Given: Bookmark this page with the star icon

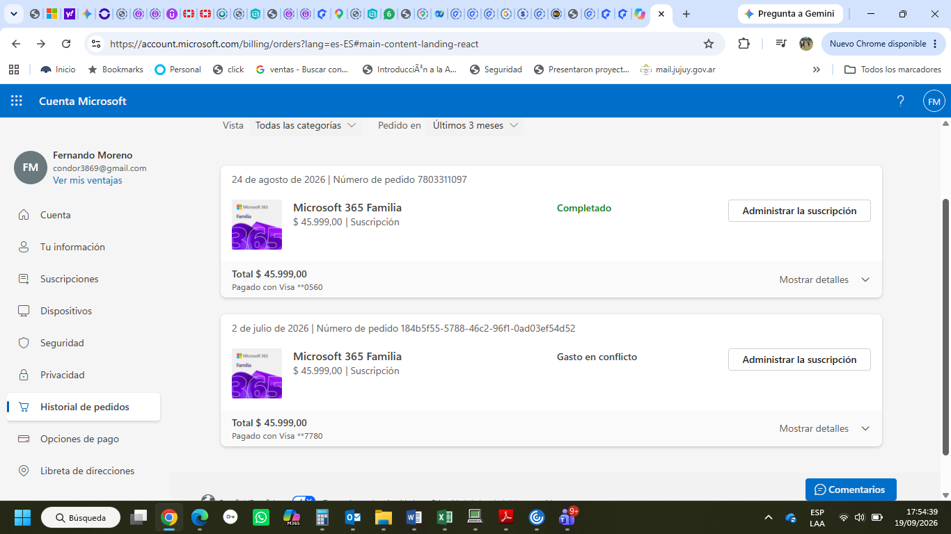Looking at the screenshot, I should click(x=709, y=44).
